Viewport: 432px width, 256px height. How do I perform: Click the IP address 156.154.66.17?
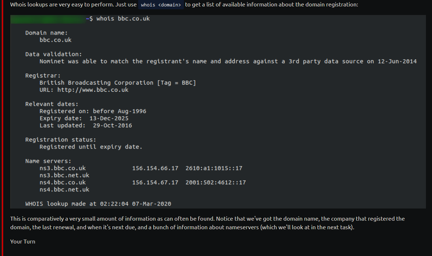coord(155,168)
